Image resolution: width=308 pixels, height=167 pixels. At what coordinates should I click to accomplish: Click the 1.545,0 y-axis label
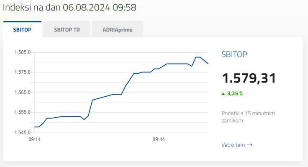(23, 132)
